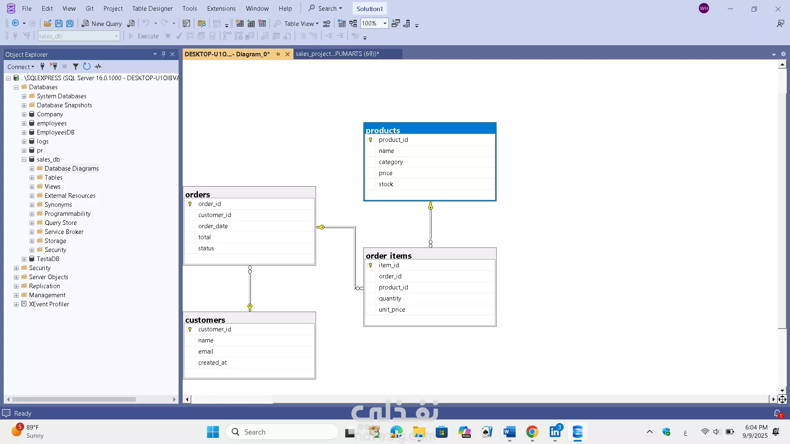Screen dimensions: 790x444
Task: Click the Save diagram icon
Action: coord(58,23)
